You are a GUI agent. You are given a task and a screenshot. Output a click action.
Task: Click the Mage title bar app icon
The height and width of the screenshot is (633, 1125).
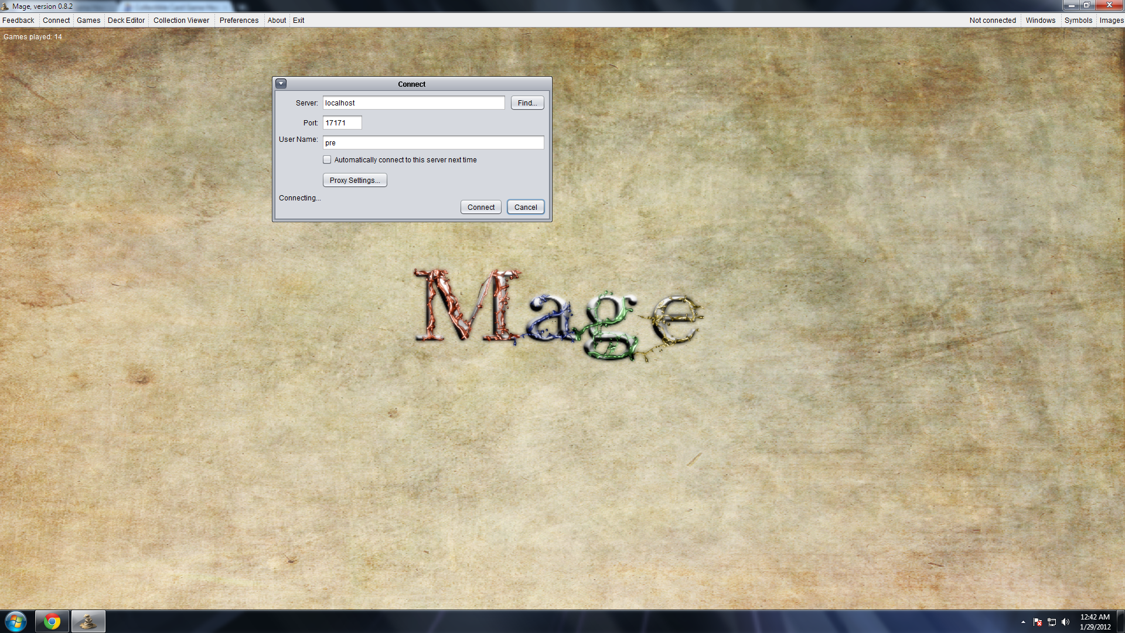click(x=5, y=6)
